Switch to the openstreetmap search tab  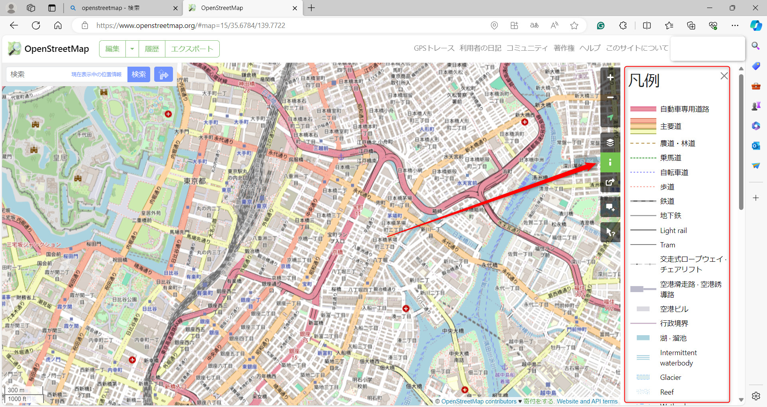click(120, 8)
